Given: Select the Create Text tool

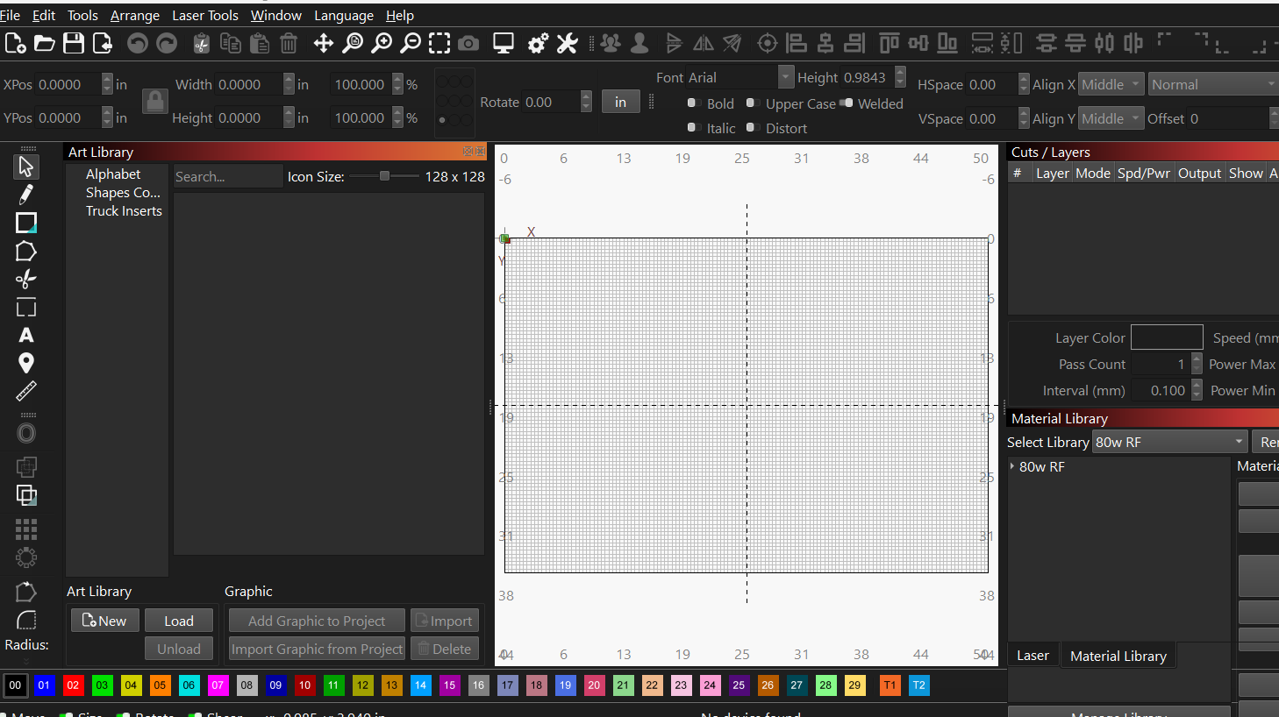Looking at the screenshot, I should (x=26, y=335).
